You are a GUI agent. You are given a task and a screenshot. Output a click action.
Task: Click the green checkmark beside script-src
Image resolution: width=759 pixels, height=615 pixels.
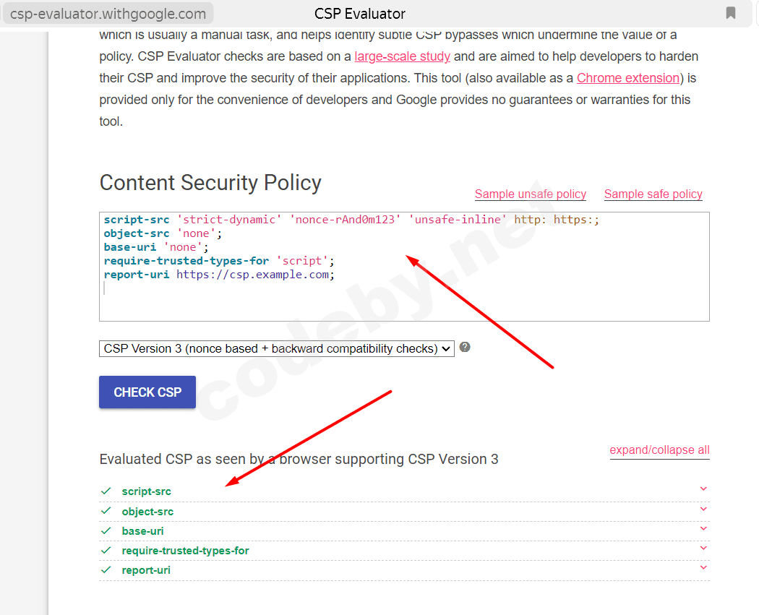[x=106, y=491]
